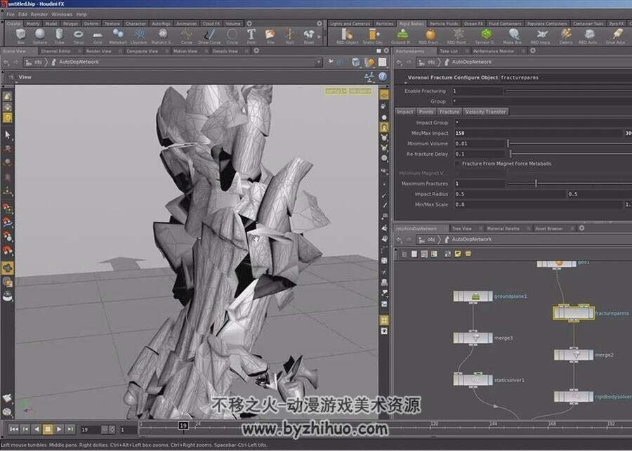The image size is (632, 451).
Task: Switch to the Fracture parameter tab
Action: pos(449,112)
